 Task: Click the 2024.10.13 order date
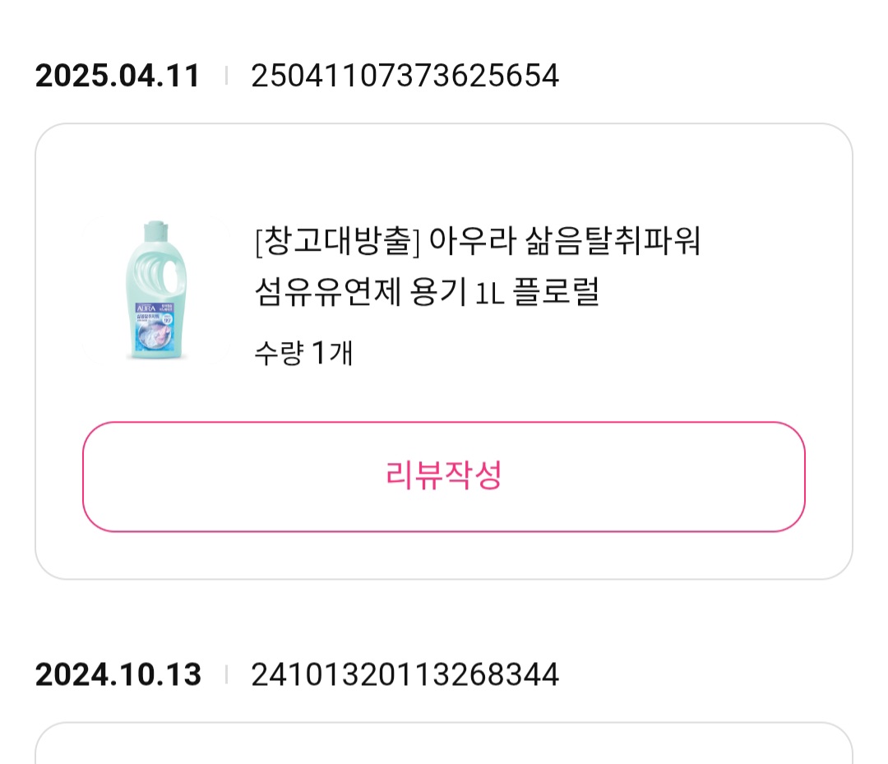point(118,675)
